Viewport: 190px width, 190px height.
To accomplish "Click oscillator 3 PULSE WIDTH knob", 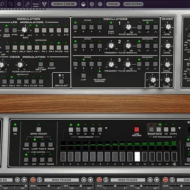I will [128, 64].
